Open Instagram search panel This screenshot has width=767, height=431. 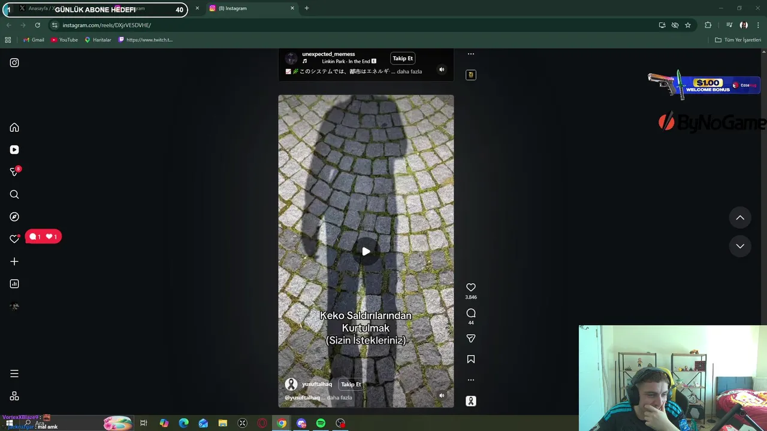coord(14,195)
